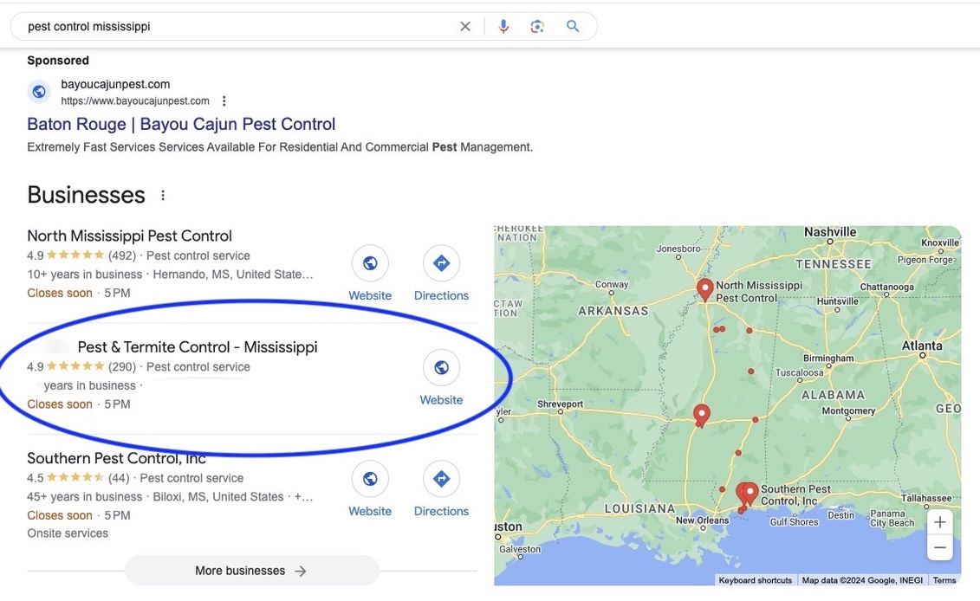This screenshot has height=601, width=980.
Task: Click inside the search input field
Action: click(234, 27)
